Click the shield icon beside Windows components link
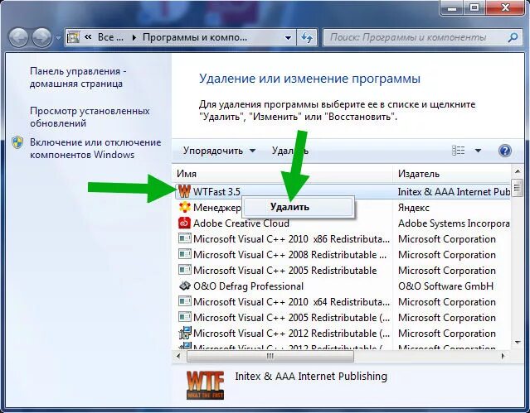The image size is (530, 413). 17,142
